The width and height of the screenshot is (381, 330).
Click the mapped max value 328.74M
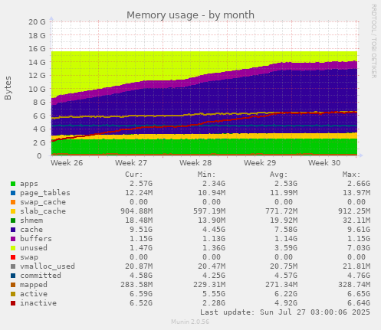click(354, 285)
